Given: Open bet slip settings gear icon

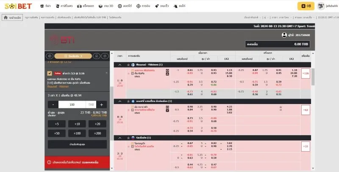Looking at the screenshot, I should (105, 56).
